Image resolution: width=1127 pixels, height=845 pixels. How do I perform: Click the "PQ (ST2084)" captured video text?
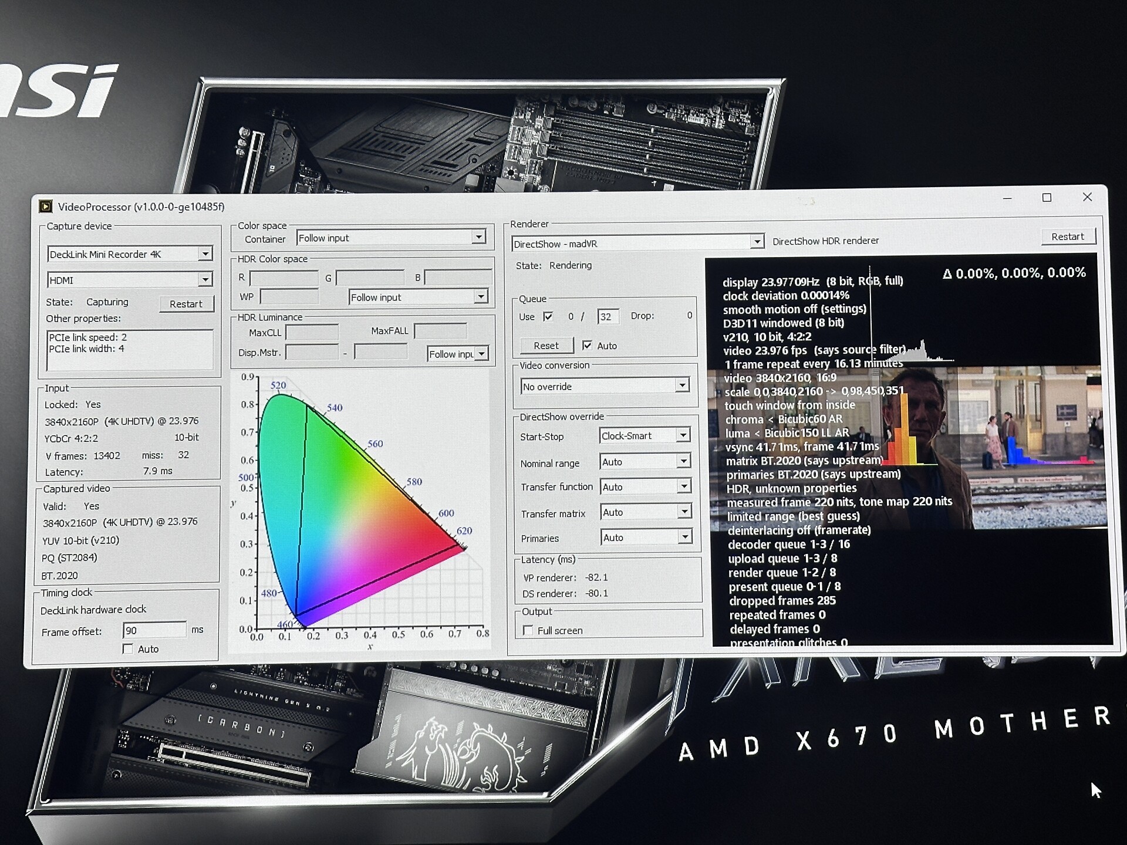coord(70,557)
